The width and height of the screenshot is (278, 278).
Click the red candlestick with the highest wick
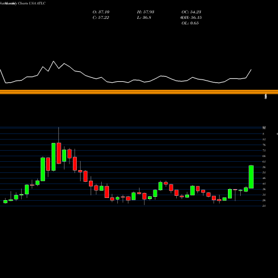[x=59, y=153]
